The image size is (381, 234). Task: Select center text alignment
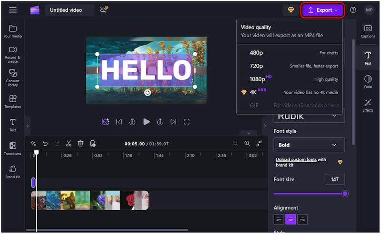tap(290, 219)
